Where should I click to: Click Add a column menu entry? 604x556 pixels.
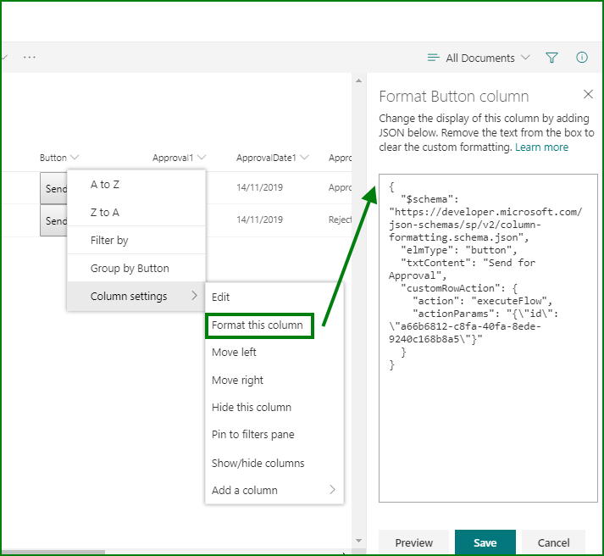(x=274, y=490)
